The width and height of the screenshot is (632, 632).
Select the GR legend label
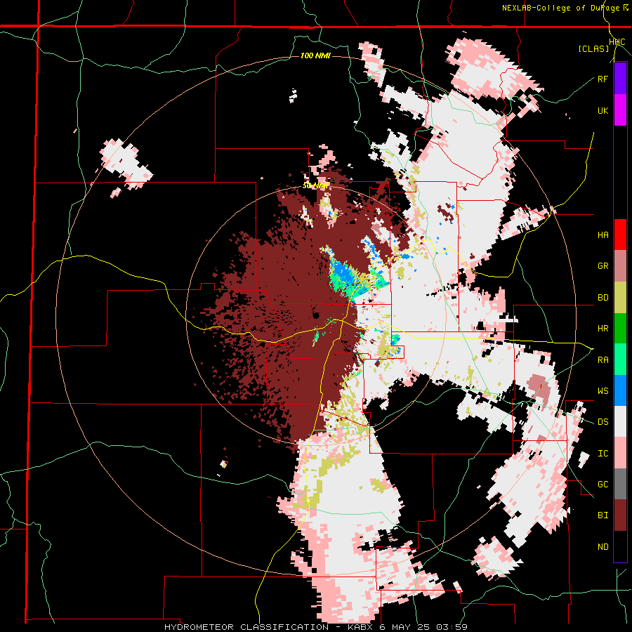click(603, 266)
